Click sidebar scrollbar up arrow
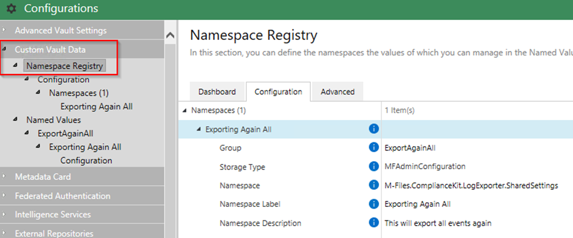 coord(170,35)
